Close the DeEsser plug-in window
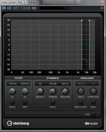Image resolution: width=106 pixels, height=132 pixels. 102,3
